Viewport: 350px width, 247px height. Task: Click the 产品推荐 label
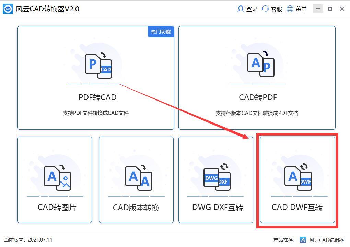284,240
